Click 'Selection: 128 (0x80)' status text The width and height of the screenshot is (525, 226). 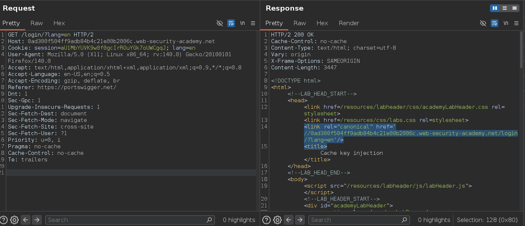pos(487,220)
